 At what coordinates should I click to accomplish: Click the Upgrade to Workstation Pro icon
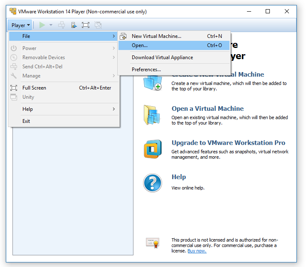tap(152, 149)
